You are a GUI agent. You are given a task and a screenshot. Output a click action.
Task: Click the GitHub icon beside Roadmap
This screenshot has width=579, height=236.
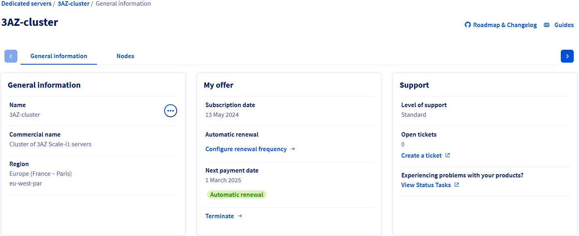[x=468, y=25]
